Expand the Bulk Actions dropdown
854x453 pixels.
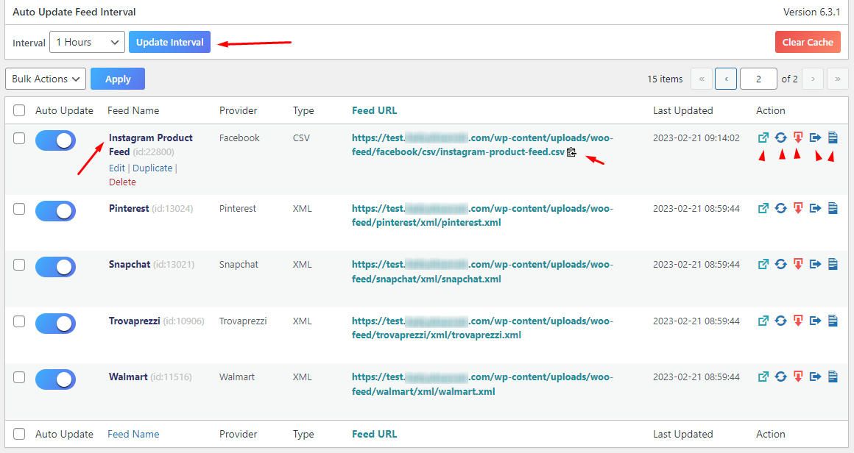46,79
